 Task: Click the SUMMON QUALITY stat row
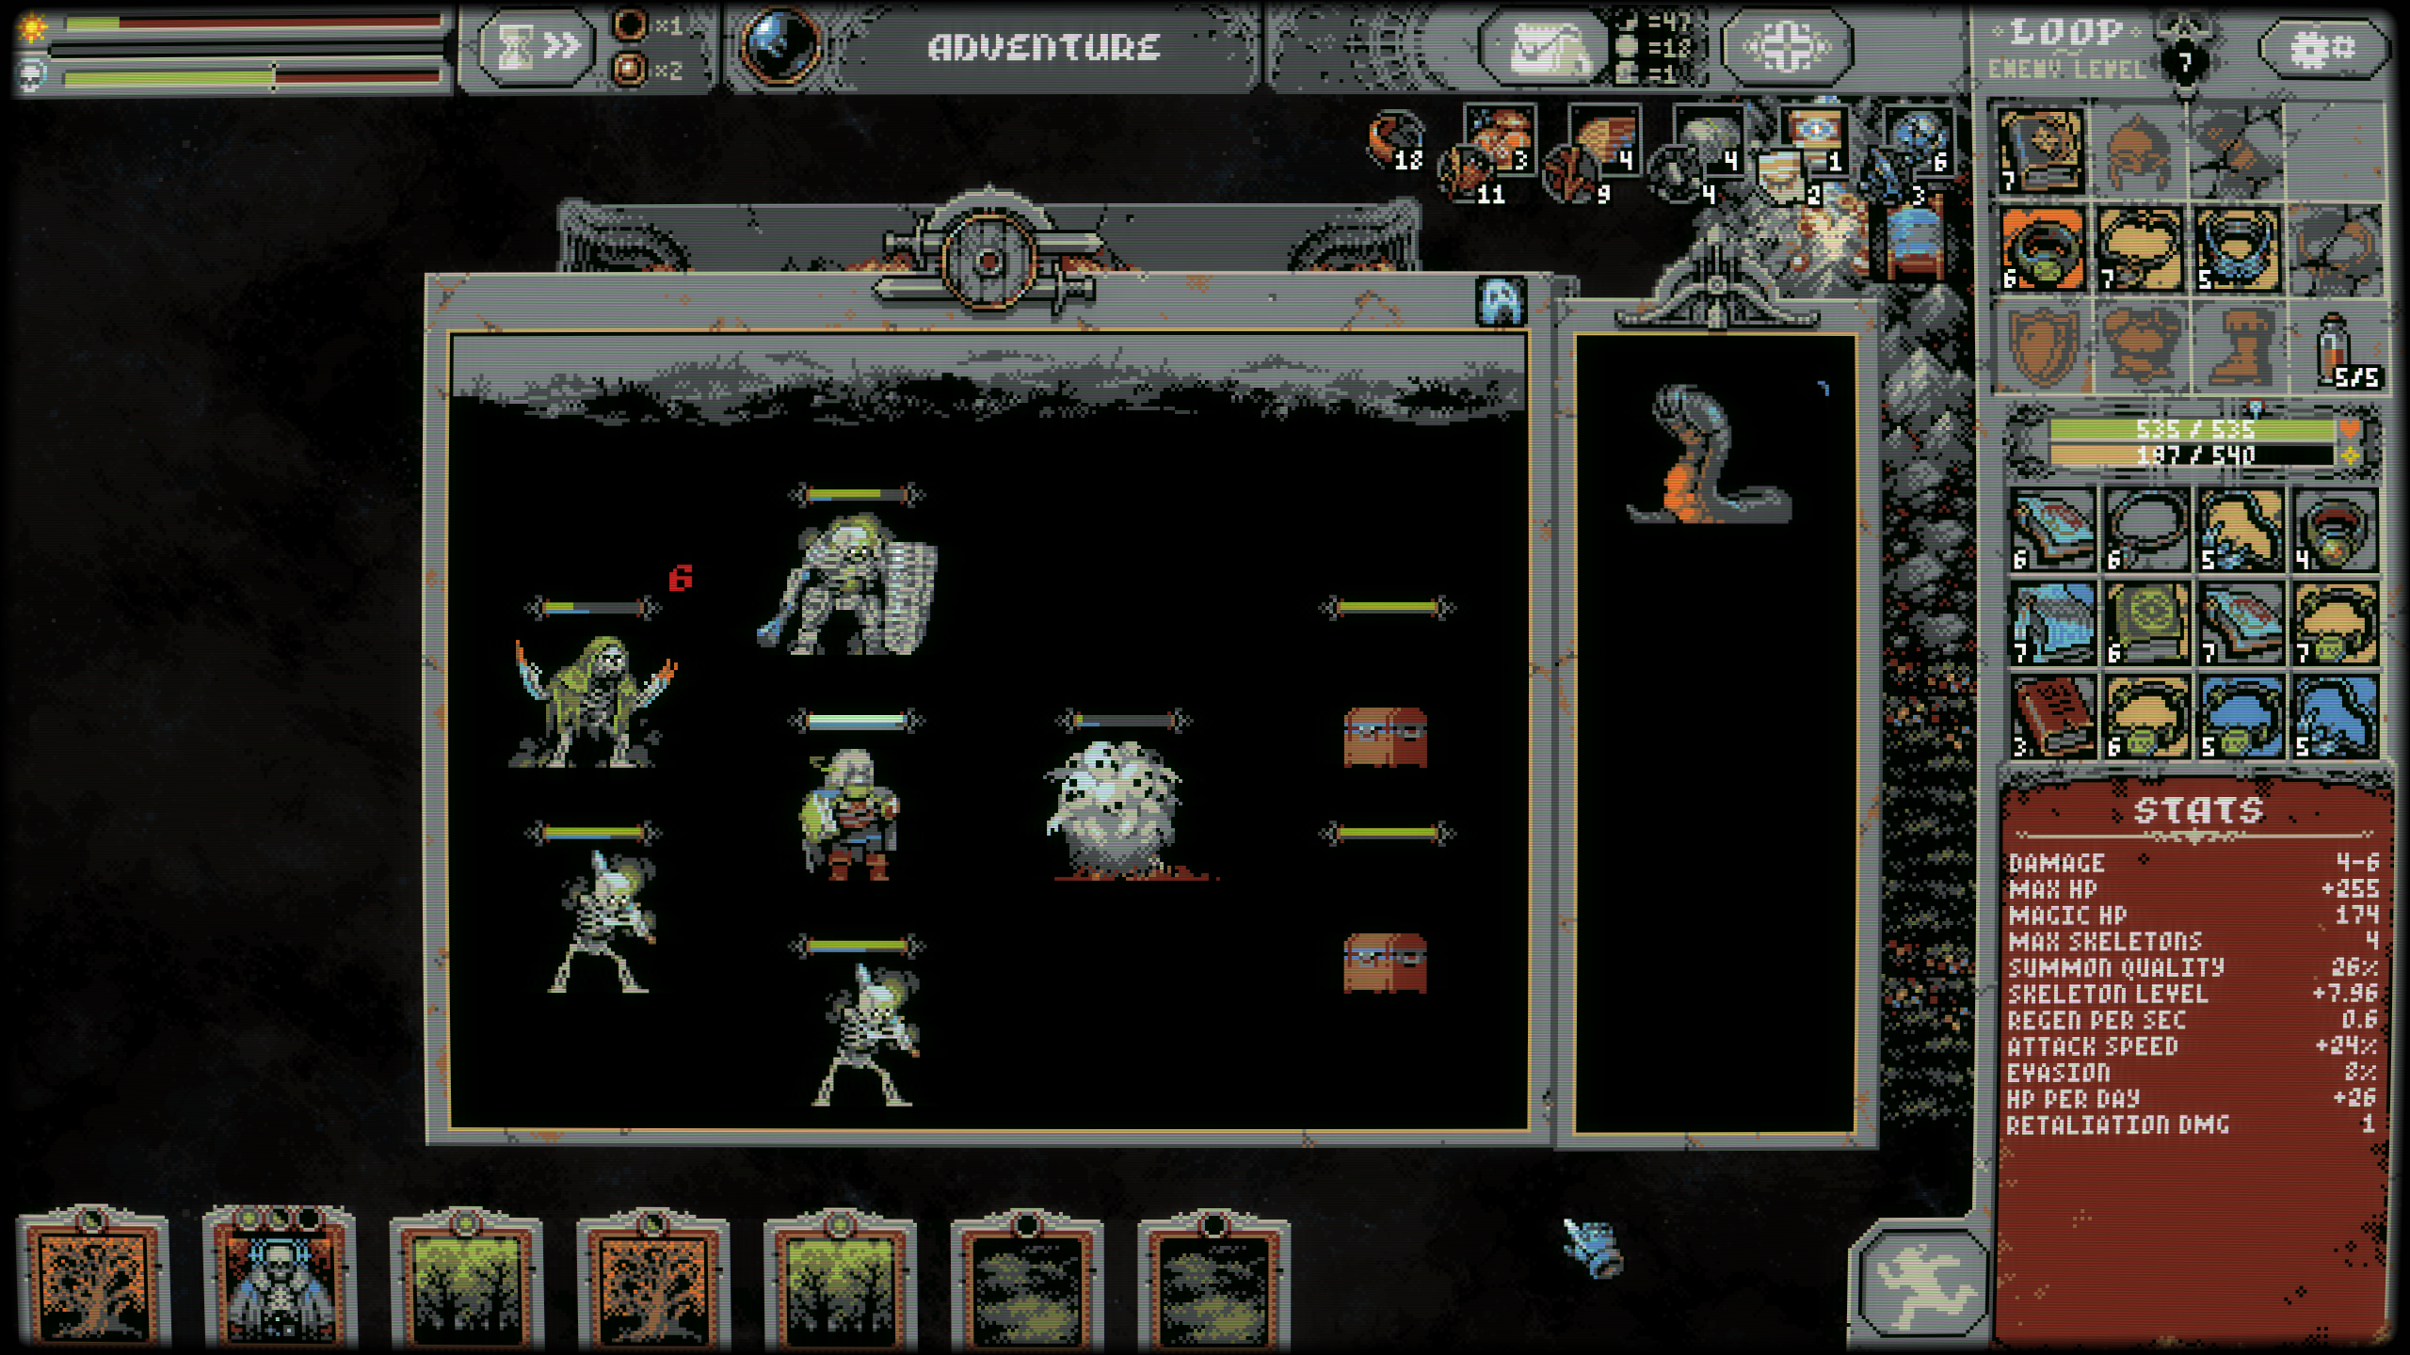tap(2193, 967)
